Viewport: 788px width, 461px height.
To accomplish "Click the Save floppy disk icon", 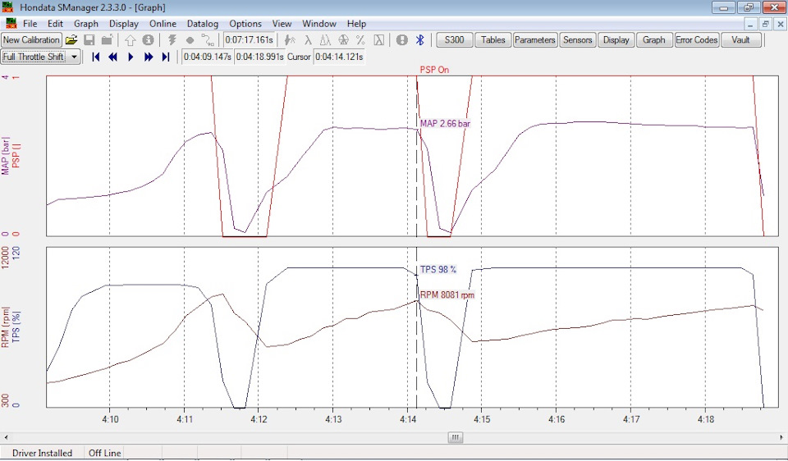I will click(x=89, y=39).
